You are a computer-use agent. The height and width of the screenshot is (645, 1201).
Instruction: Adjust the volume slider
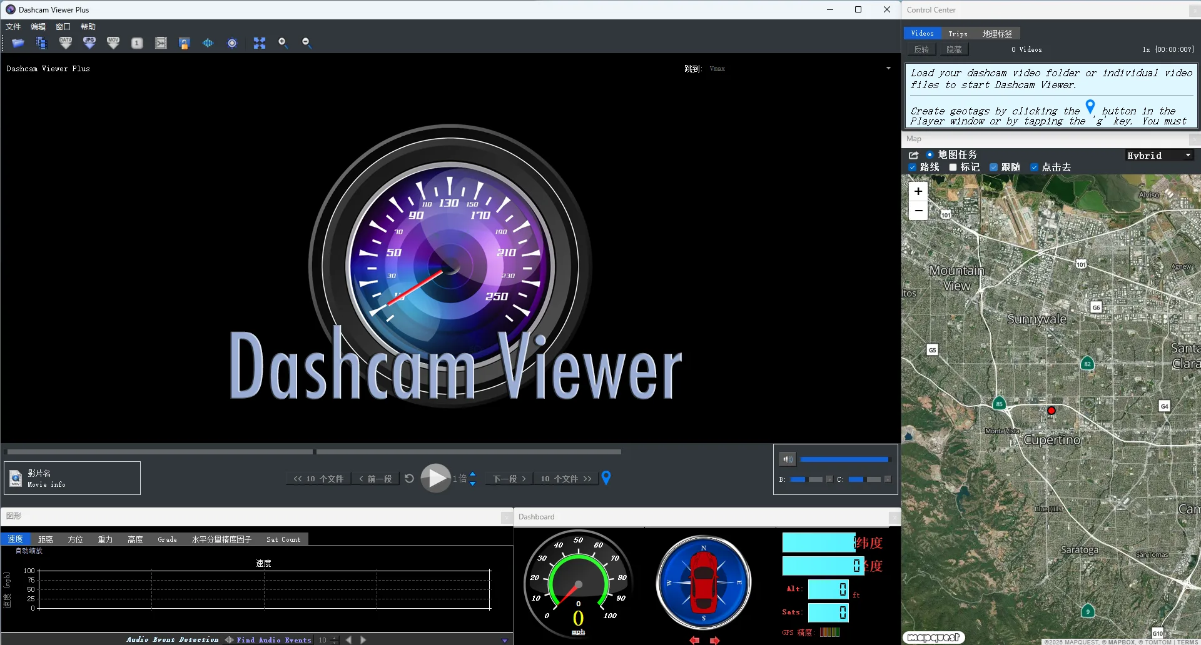[x=844, y=459]
